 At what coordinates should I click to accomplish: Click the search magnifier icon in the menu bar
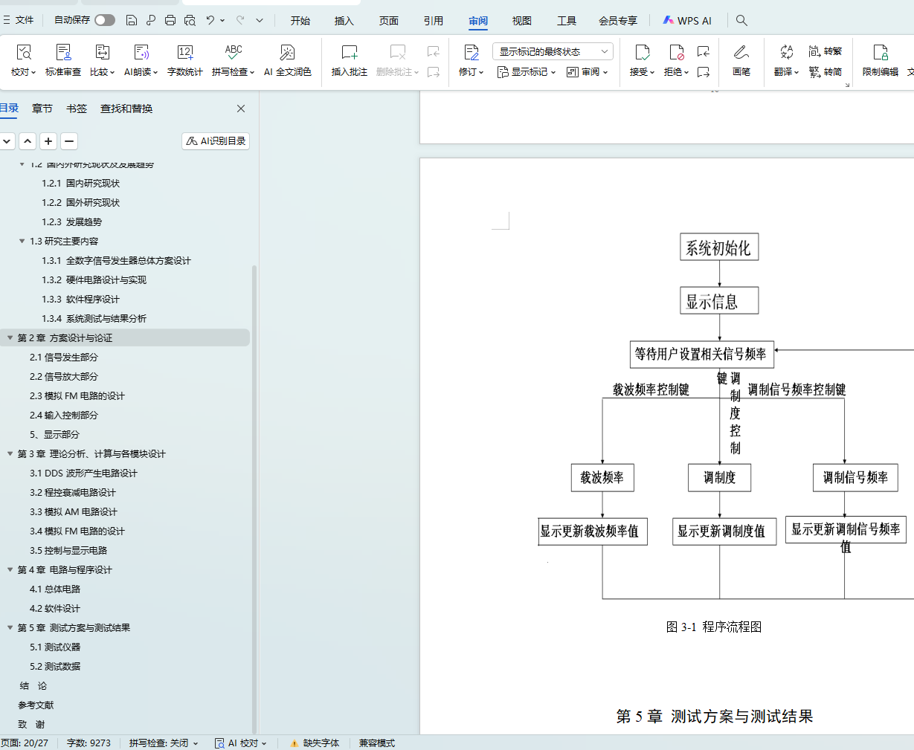741,20
